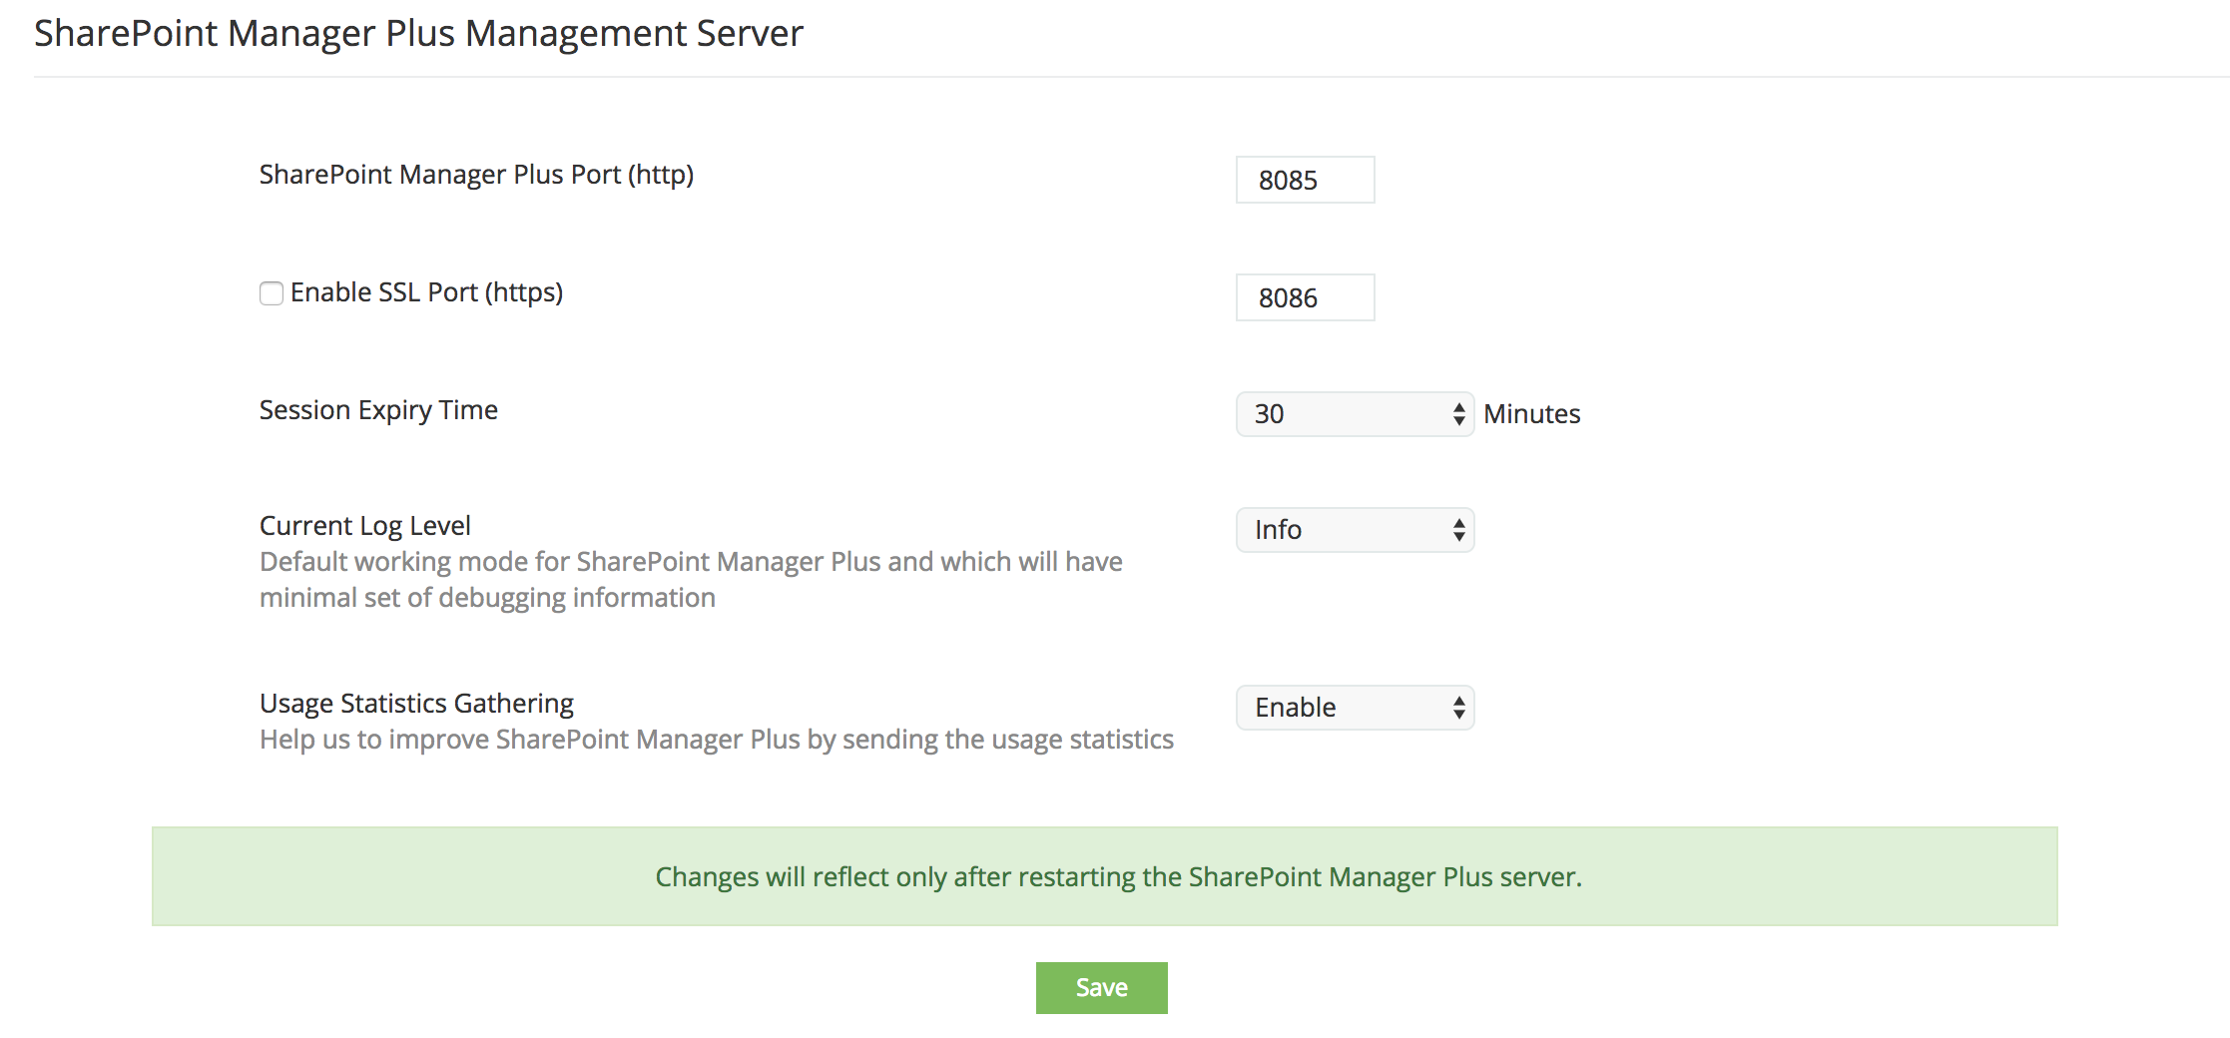
Task: Click the usage statistics help description text
Action: (x=716, y=740)
